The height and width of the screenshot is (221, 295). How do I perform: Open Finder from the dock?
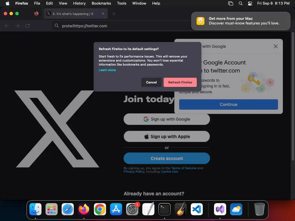pyautogui.click(x=35, y=209)
